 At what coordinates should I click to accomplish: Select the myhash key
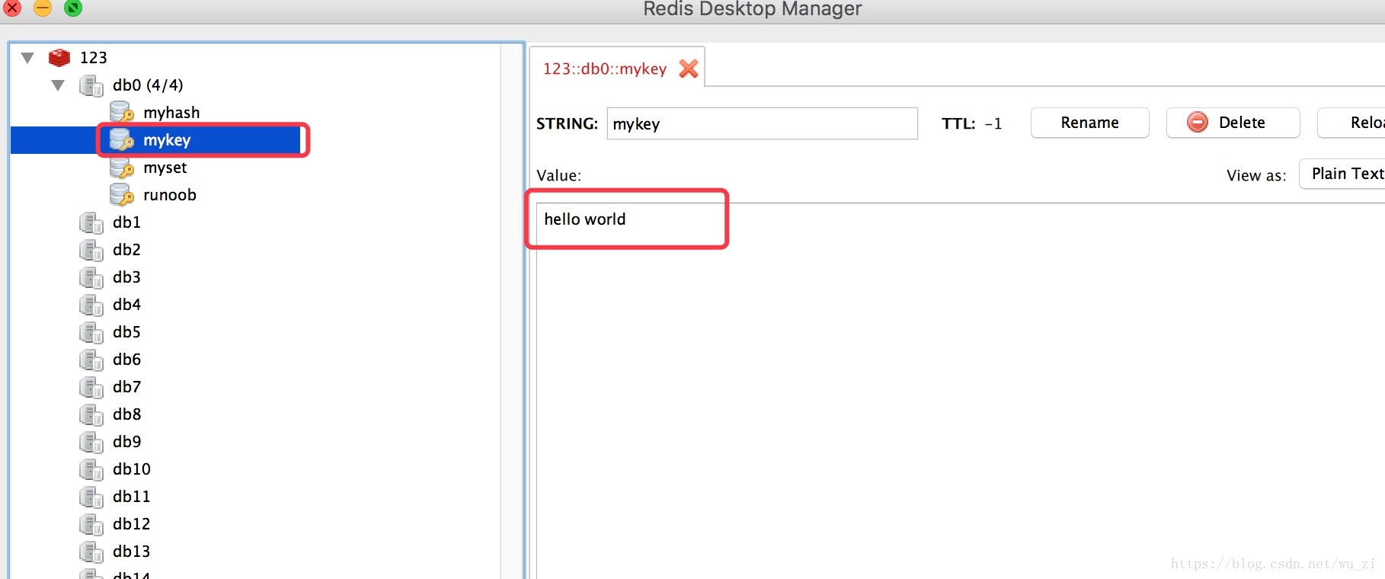pyautogui.click(x=171, y=113)
